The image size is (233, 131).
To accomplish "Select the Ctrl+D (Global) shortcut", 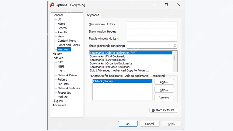I will pos(122,81).
